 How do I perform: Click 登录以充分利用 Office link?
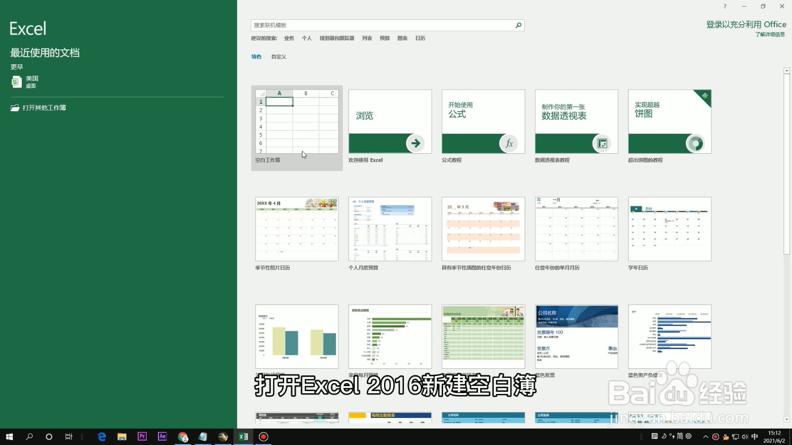[746, 24]
